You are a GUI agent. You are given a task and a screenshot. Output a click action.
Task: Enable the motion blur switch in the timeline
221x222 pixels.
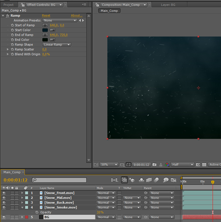[x=156, y=180]
